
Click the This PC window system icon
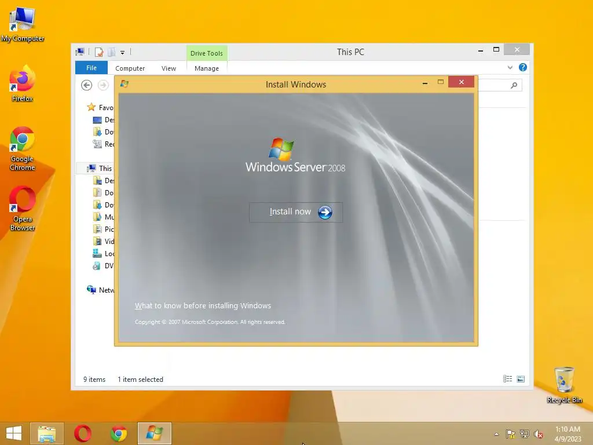click(80, 52)
